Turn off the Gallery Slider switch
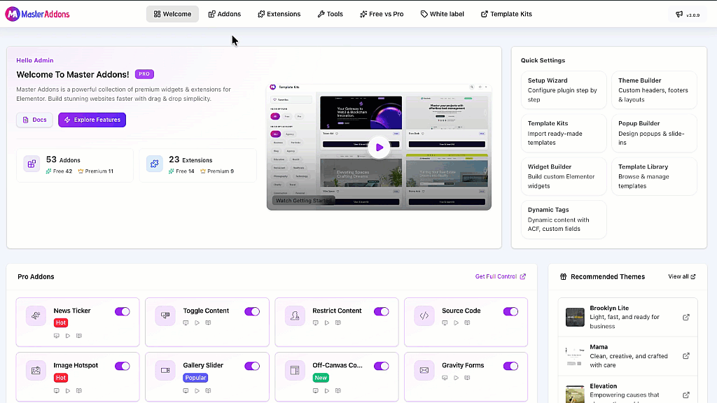This screenshot has width=717, height=403. point(252,366)
